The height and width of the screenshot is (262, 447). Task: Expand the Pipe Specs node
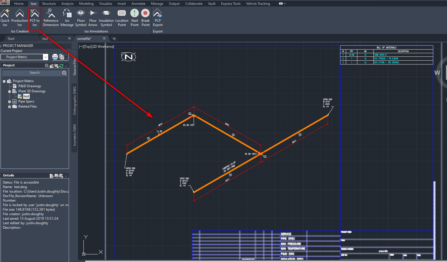(9, 102)
